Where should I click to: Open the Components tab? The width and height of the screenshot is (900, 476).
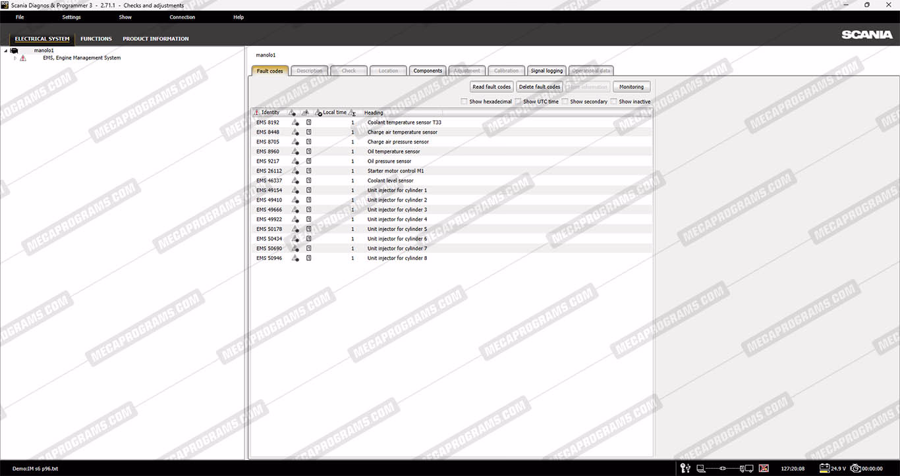428,71
